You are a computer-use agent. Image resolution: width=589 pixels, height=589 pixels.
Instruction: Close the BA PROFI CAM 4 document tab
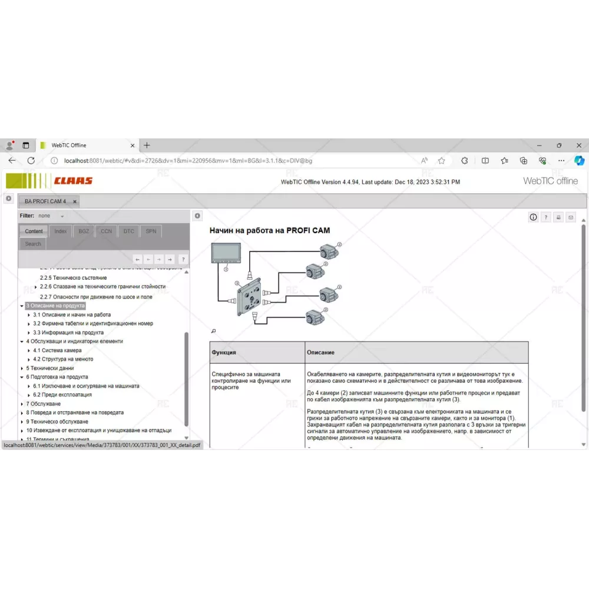tap(74, 201)
